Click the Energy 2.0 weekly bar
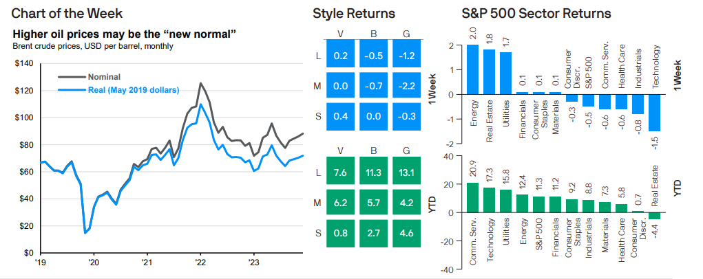This screenshot has height=279, width=703. (x=472, y=69)
